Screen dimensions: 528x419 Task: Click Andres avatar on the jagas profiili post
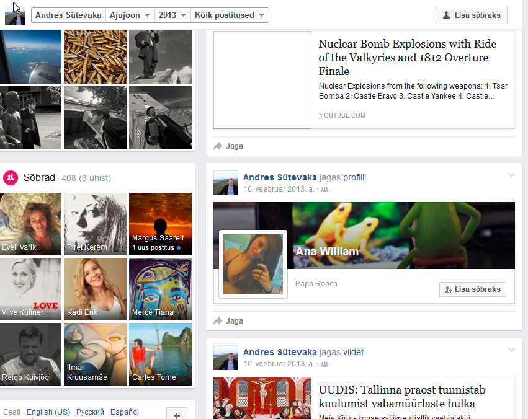click(226, 183)
